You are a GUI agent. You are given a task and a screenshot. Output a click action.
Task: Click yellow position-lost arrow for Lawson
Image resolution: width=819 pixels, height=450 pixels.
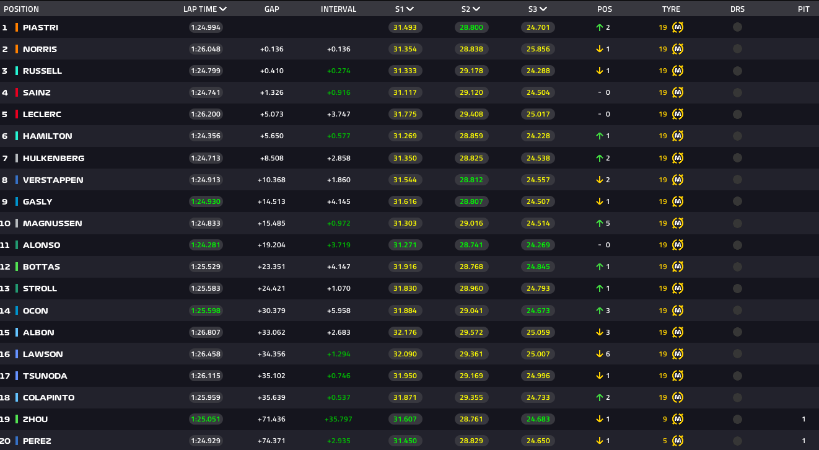click(x=599, y=354)
